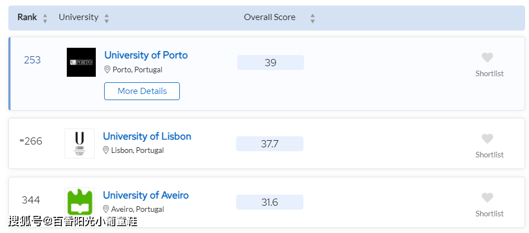Click the location pin beside Porto, Portugal
The image size is (529, 233).
pyautogui.click(x=107, y=70)
